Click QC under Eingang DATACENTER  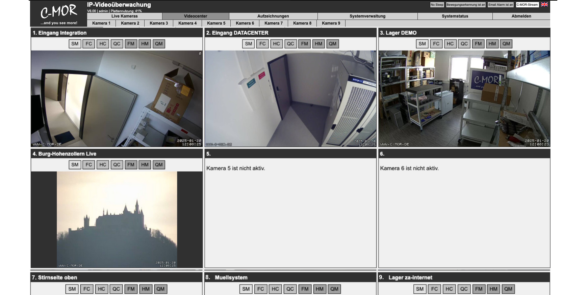290,44
